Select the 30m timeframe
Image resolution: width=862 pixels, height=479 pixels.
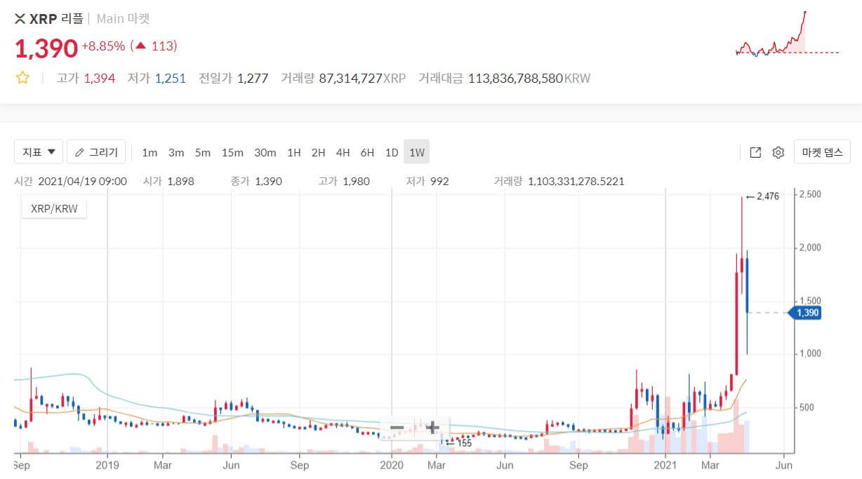pos(265,152)
